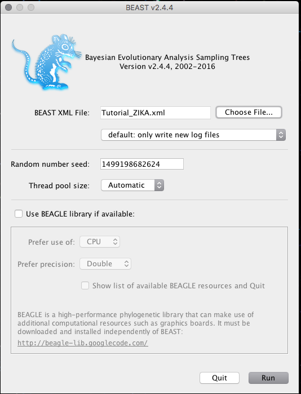The width and height of the screenshot is (301, 394).
Task: Click the log file dropdown stepper arrows
Action: click(x=281, y=135)
